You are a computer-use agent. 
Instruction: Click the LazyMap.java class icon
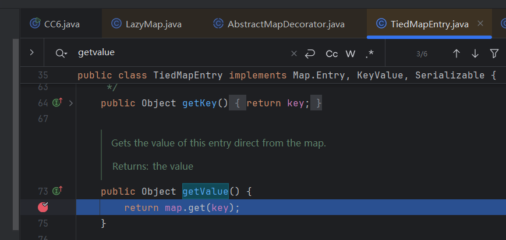coord(116,24)
